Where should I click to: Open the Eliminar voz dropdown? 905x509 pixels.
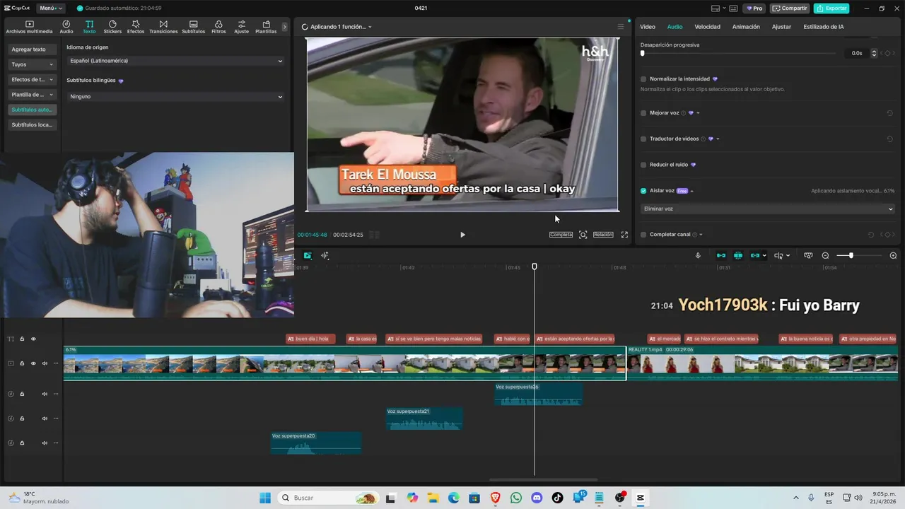coord(768,209)
